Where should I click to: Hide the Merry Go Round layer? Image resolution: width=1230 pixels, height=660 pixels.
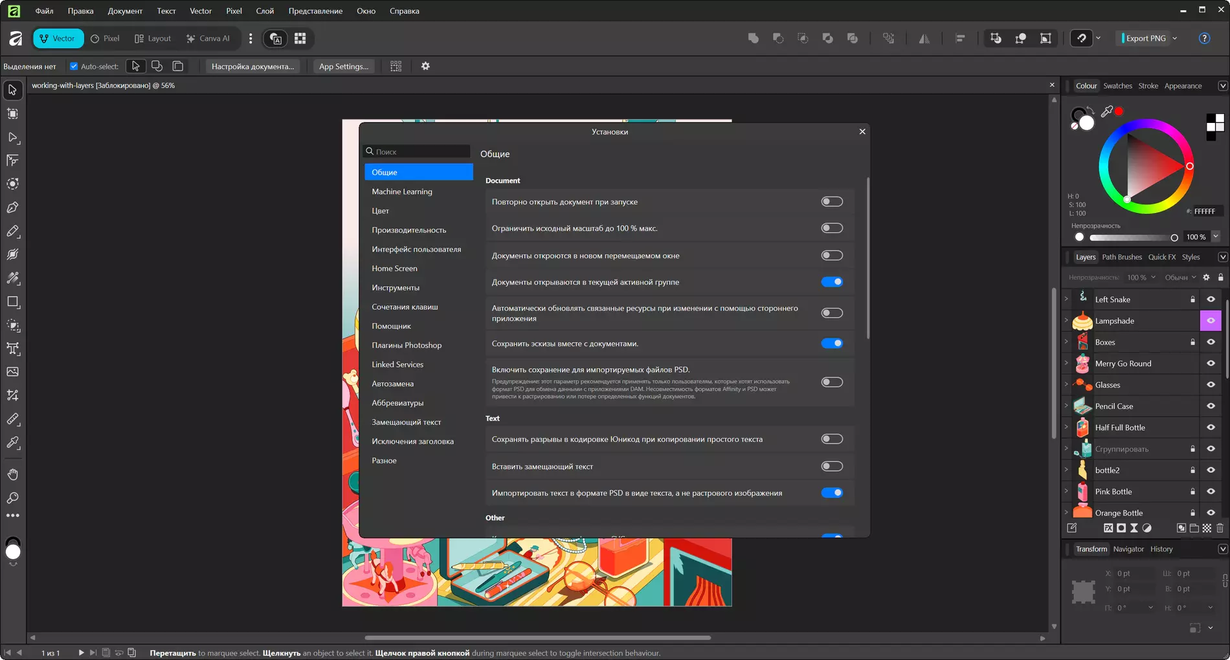click(x=1211, y=364)
